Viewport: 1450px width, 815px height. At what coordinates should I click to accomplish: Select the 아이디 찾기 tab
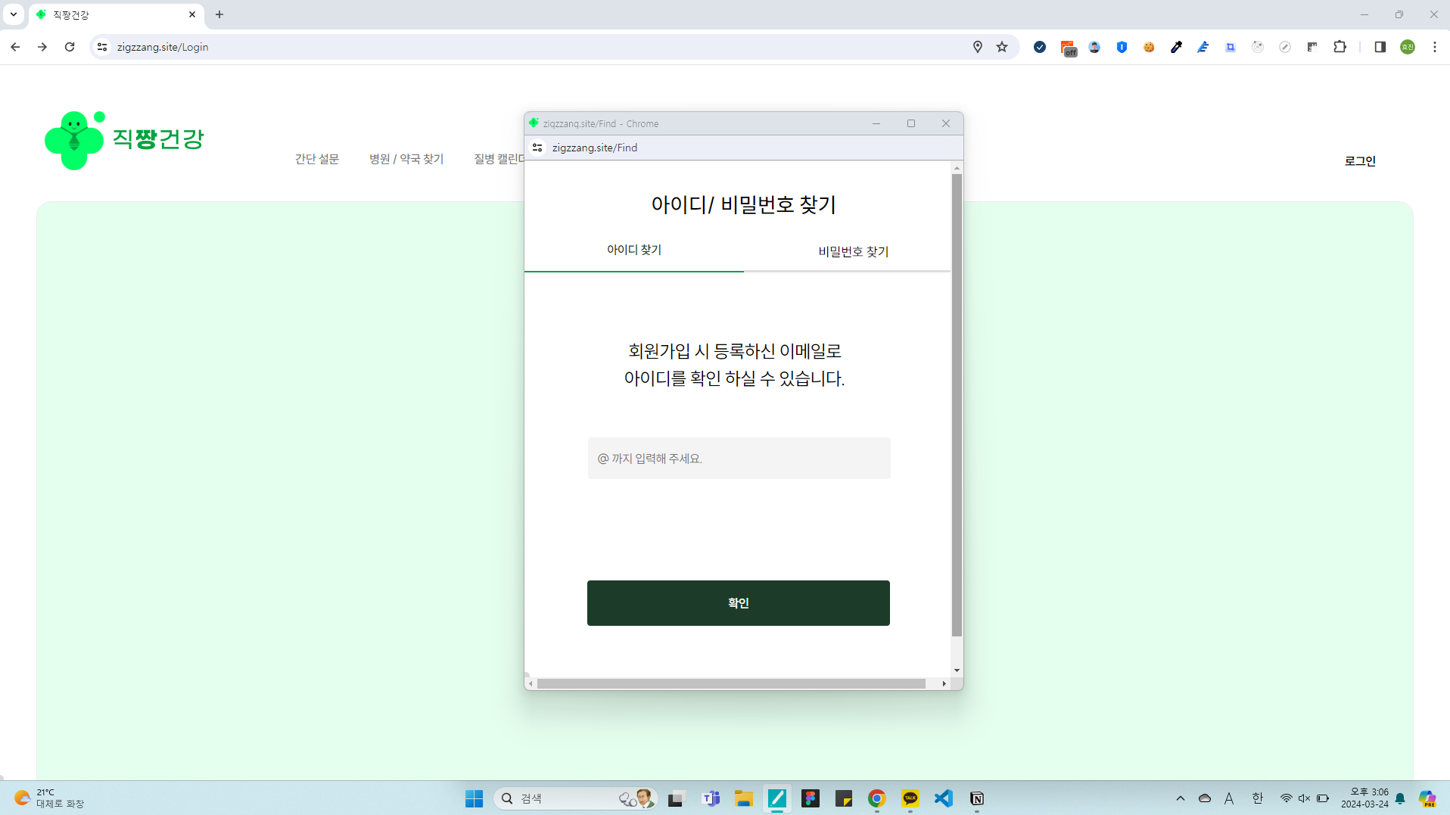[634, 250]
